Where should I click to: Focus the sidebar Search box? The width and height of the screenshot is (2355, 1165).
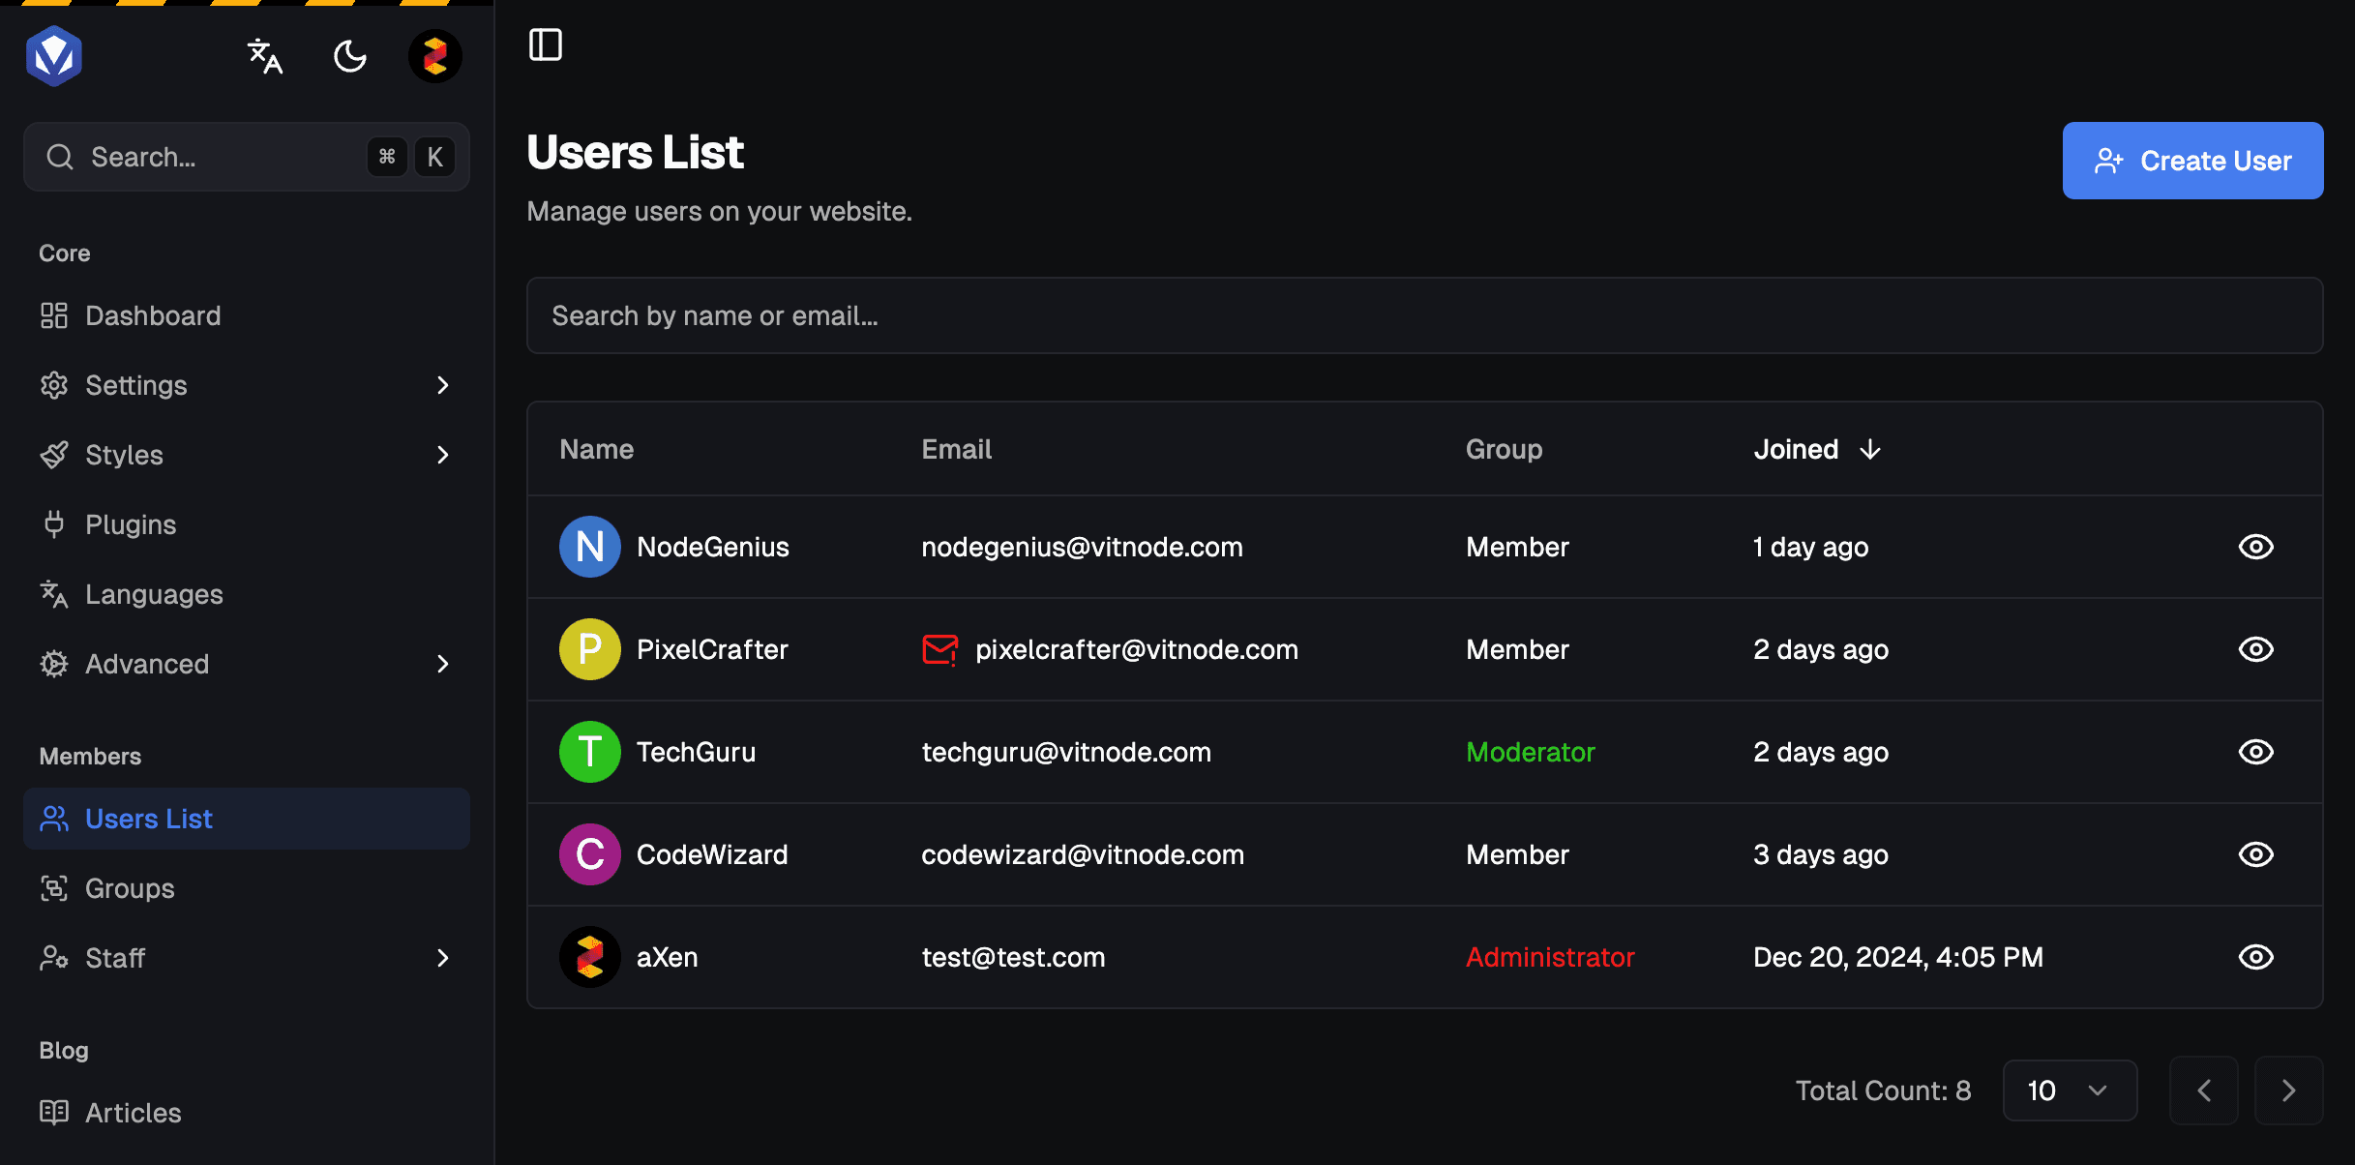[x=247, y=157]
